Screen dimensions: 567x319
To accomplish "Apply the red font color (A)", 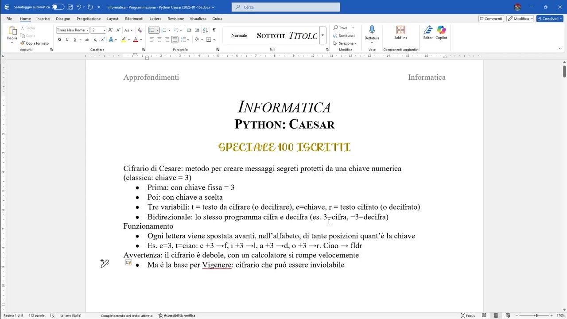I will click(135, 39).
